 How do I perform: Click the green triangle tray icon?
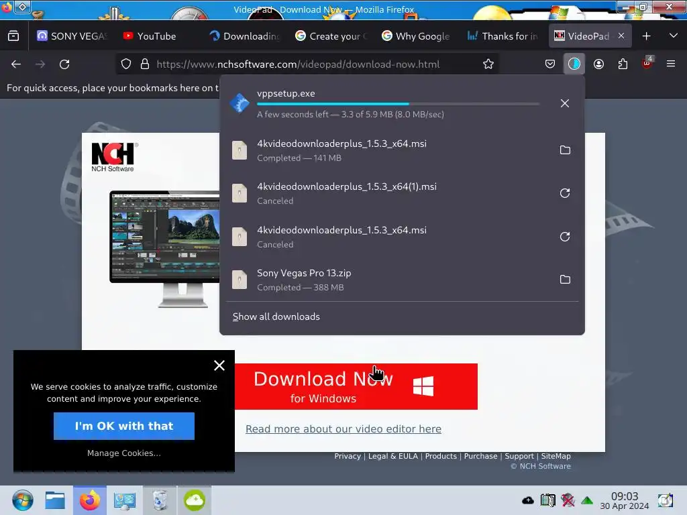[587, 500]
